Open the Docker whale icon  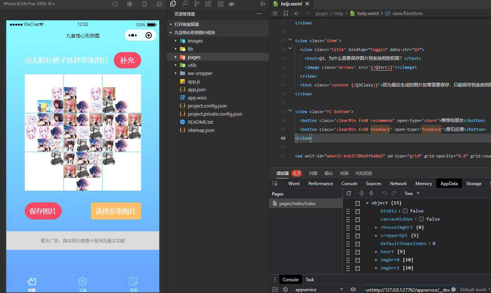232,4
